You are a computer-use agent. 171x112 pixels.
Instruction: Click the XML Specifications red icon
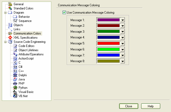10,38
